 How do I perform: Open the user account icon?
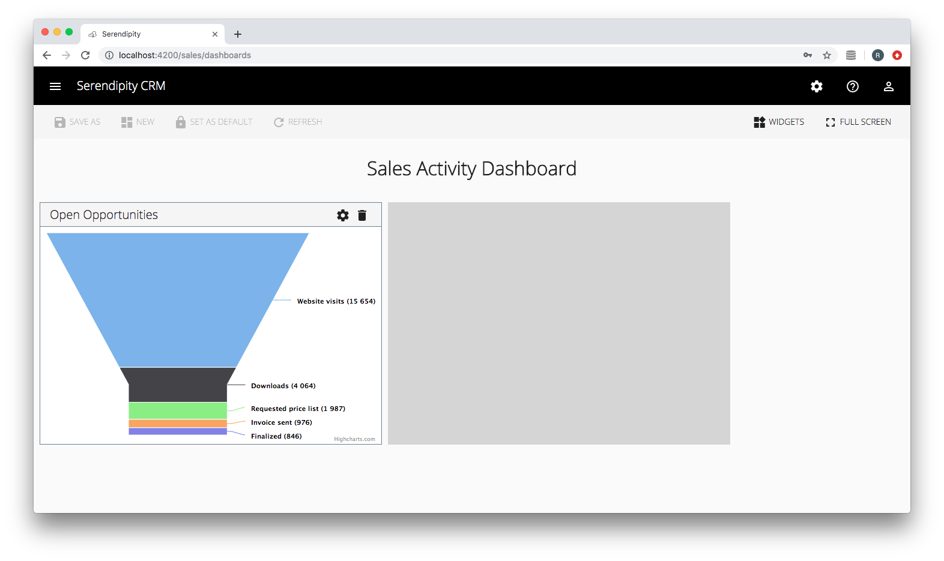tap(889, 86)
